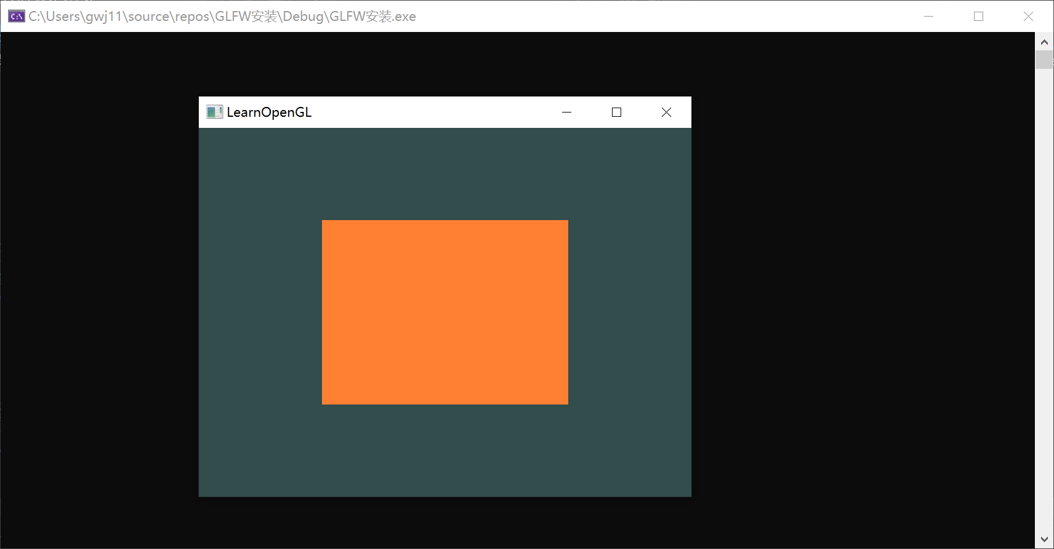Minimize the LearnOpenGL window

tap(567, 112)
